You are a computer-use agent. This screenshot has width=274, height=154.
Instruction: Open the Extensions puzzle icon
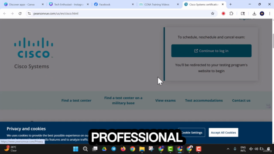click(x=231, y=13)
